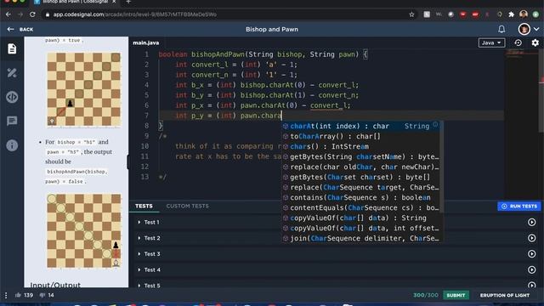
Task: Close the Bishop and Pawn browser tab
Action: coord(114,2)
